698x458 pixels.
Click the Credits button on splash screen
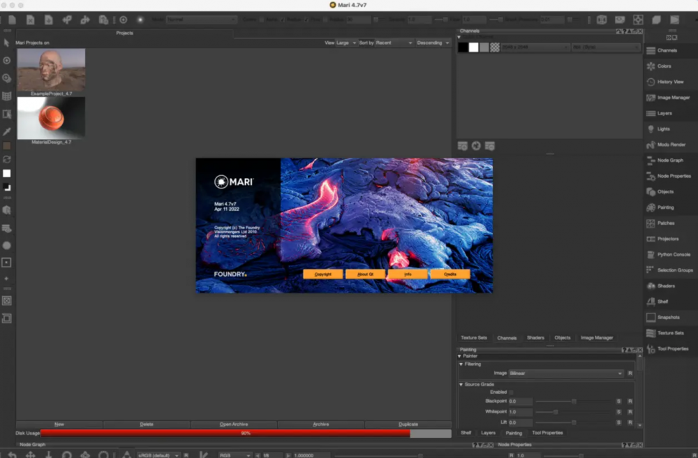450,274
